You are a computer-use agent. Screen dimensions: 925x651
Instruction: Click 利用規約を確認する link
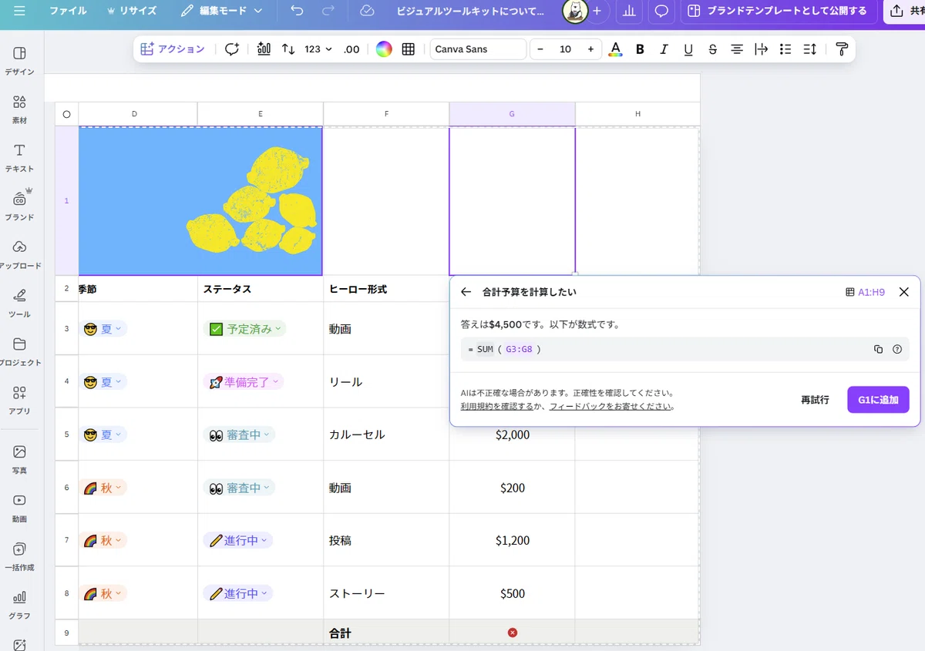coord(497,406)
